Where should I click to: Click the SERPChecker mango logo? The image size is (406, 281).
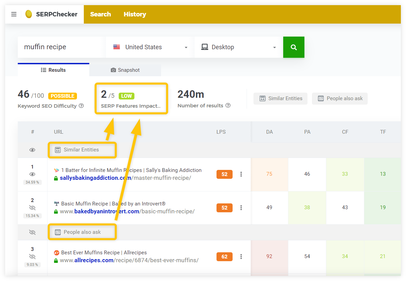[x=29, y=14]
